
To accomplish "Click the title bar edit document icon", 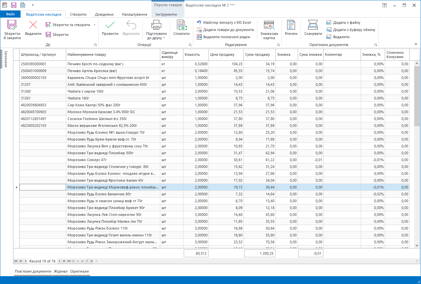I will click(x=23, y=5).
